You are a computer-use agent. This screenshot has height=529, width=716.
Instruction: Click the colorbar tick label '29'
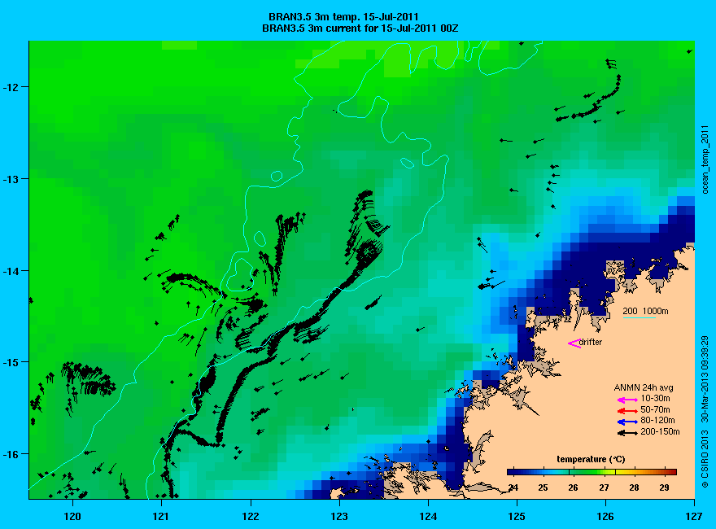(665, 487)
